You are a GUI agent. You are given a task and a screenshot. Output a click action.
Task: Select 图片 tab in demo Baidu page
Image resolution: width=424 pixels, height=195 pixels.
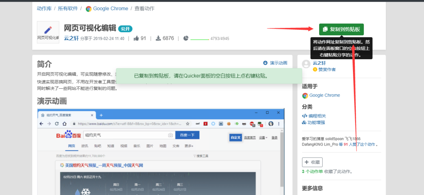pos(150,146)
